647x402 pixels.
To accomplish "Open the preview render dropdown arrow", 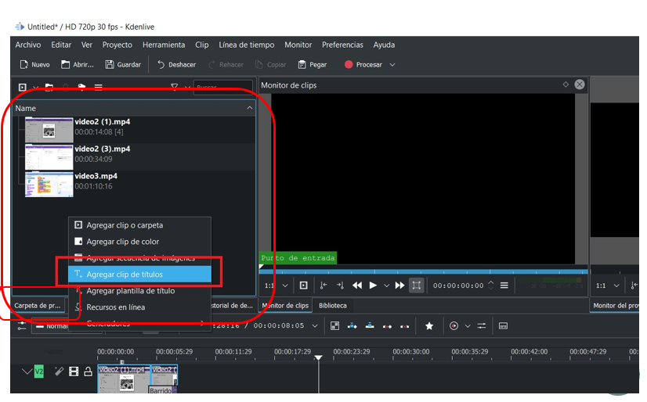I will coord(468,326).
